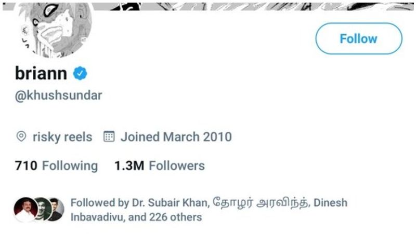Click the blue verified badge beside briann

point(80,74)
